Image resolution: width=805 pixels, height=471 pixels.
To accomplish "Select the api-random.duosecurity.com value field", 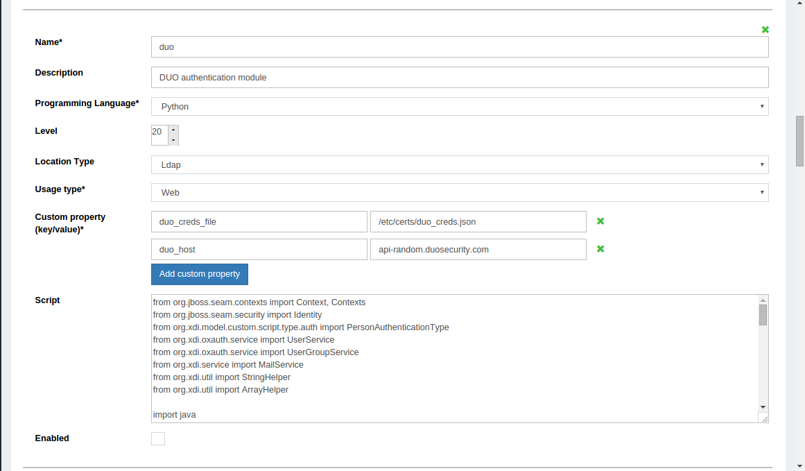I will click(478, 248).
